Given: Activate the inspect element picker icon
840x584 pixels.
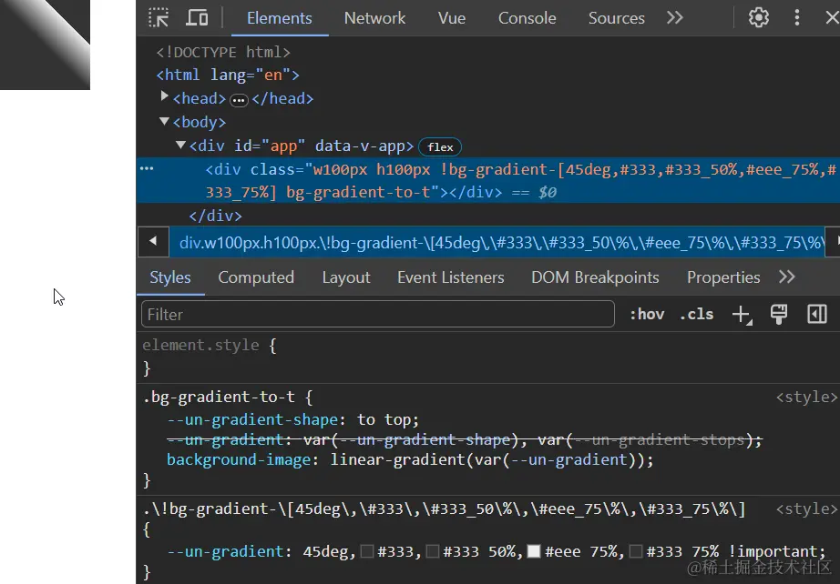Looking at the screenshot, I should (x=159, y=17).
